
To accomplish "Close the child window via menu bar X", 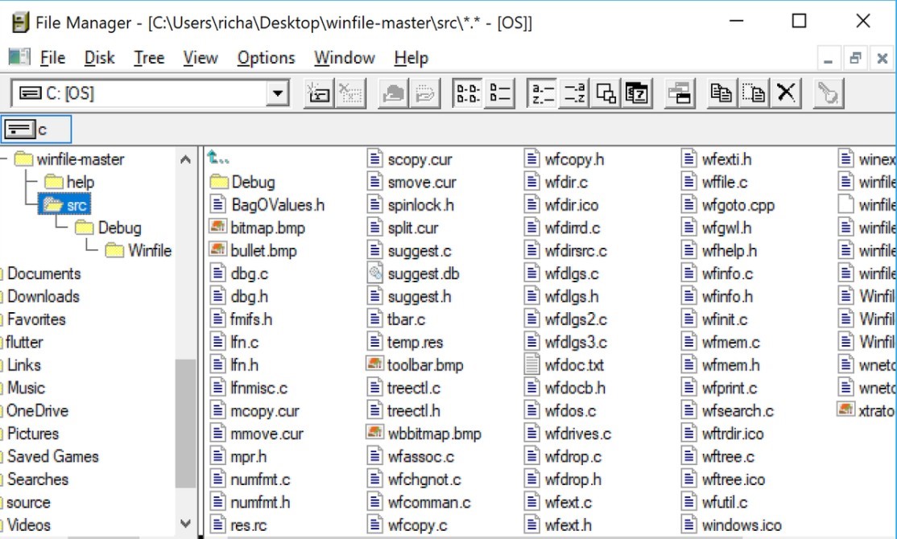I will [883, 58].
